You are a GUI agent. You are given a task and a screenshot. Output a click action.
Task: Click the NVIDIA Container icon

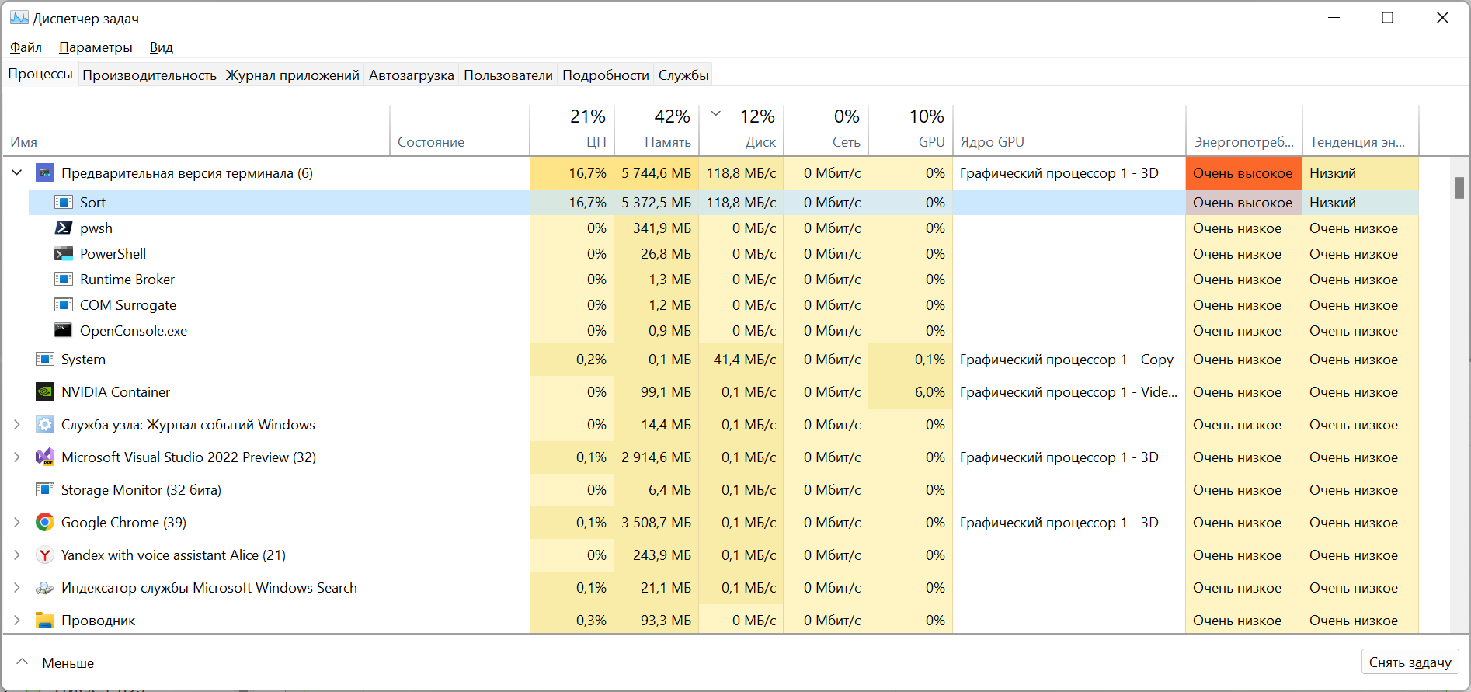[45, 391]
